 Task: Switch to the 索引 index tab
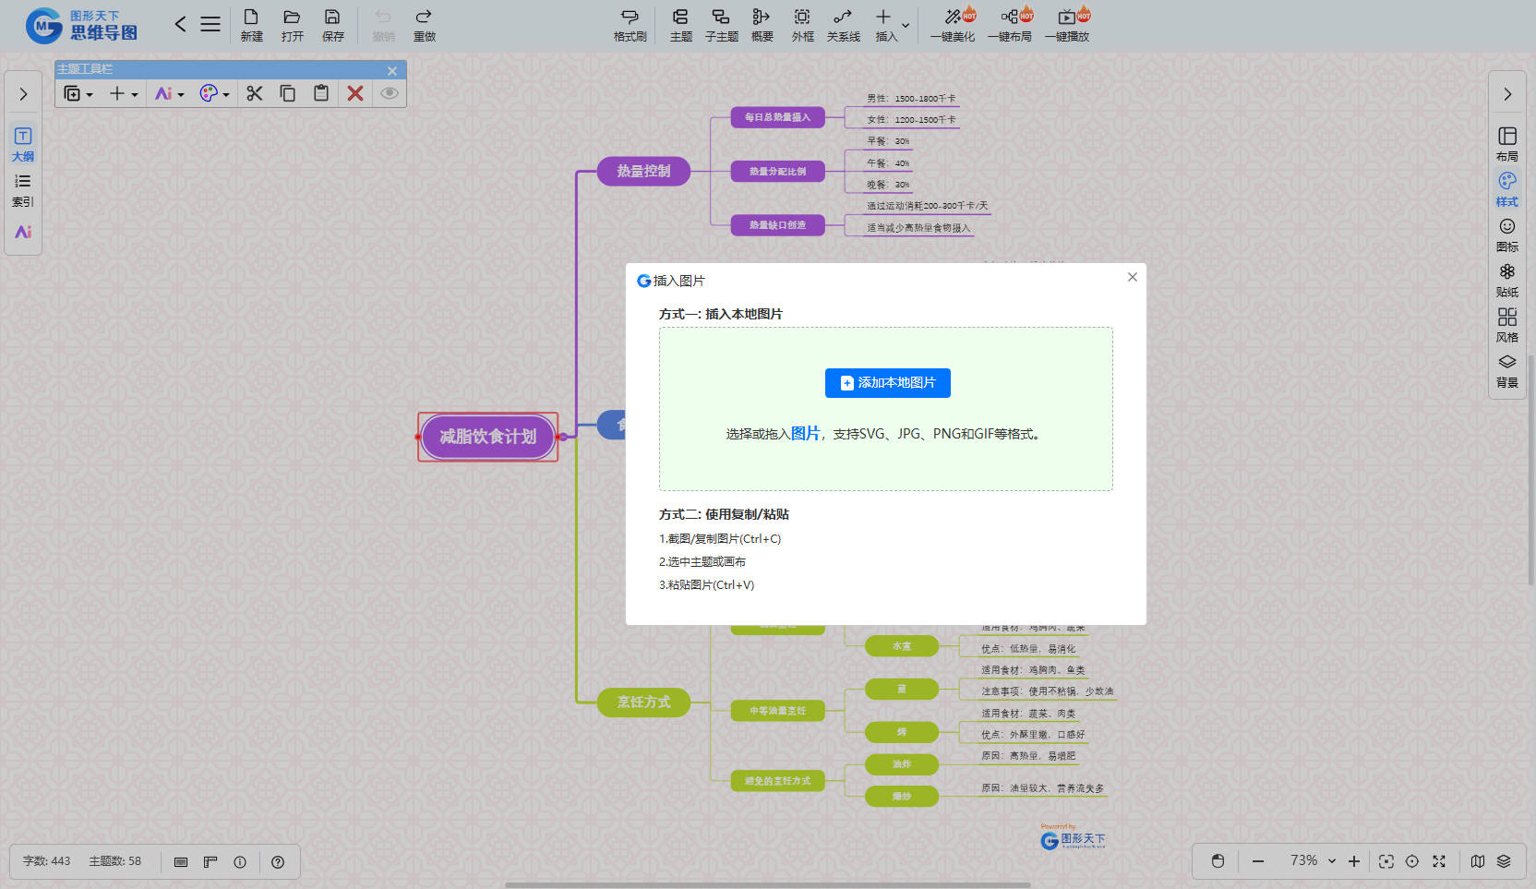tap(23, 189)
